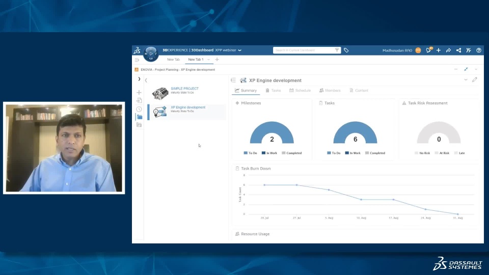Click the 10. Aug burn down data point

pyautogui.click(x=361, y=200)
